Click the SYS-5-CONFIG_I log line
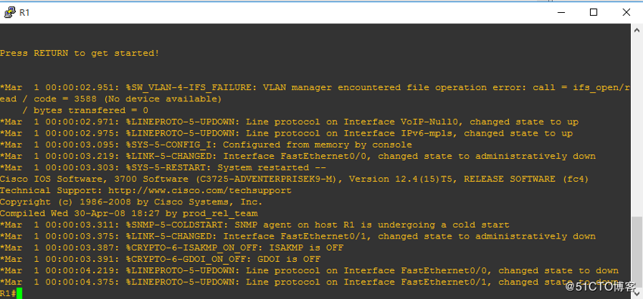The image size is (643, 299). 206,145
